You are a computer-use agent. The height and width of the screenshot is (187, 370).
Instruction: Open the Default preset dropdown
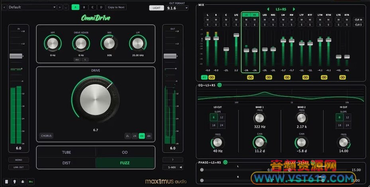32,7
